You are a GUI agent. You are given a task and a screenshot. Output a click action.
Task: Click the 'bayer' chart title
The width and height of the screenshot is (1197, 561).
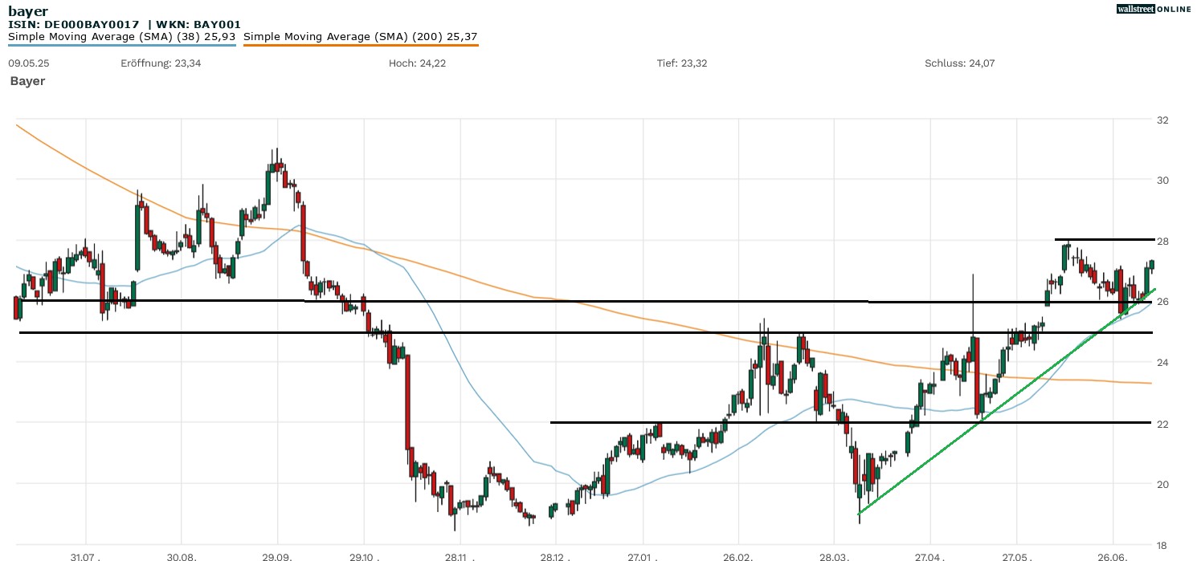(x=28, y=11)
